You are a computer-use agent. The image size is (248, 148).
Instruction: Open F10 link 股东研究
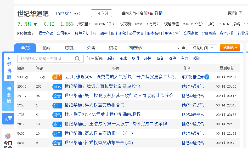click(x=119, y=33)
